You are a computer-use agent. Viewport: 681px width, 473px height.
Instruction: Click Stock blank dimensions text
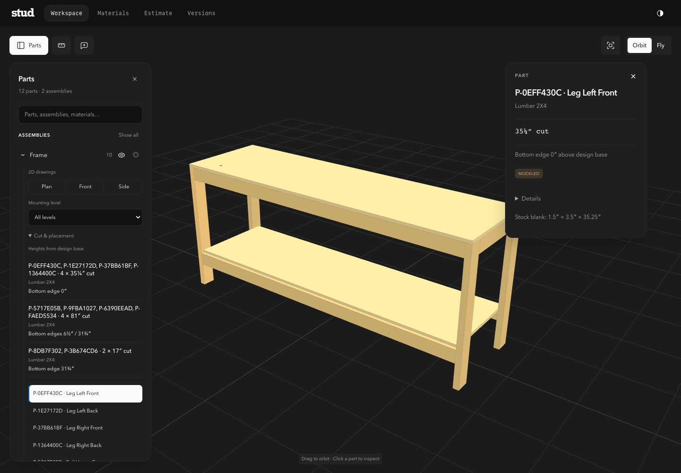coord(558,217)
